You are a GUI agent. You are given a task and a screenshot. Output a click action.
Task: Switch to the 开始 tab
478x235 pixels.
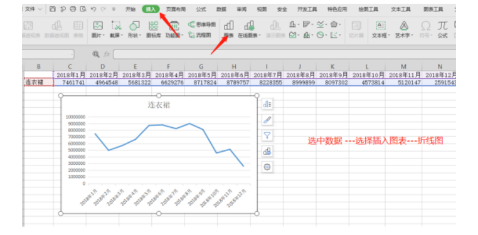pyautogui.click(x=130, y=9)
